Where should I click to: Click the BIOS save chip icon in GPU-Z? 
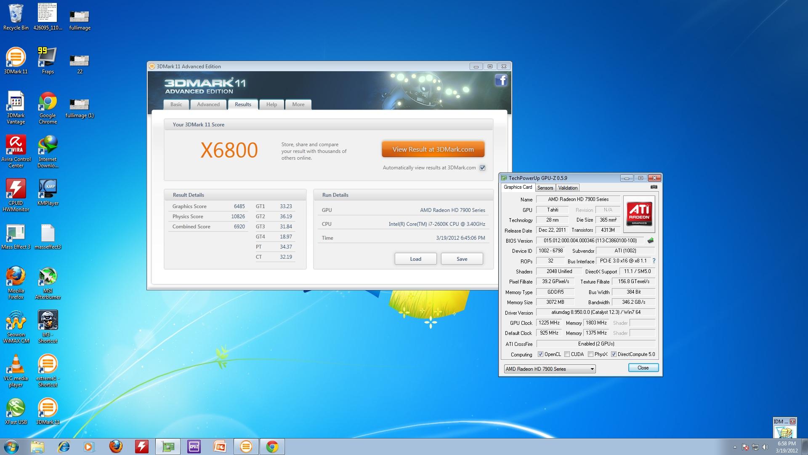[651, 241]
